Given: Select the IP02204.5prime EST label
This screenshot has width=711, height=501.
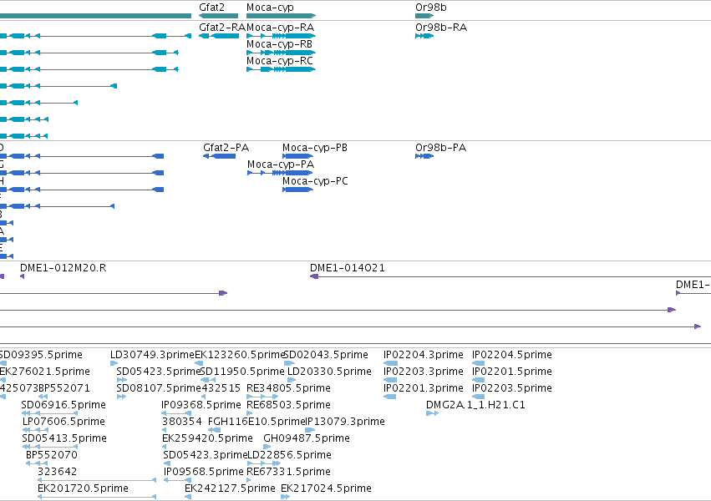Looking at the screenshot, I should (512, 355).
